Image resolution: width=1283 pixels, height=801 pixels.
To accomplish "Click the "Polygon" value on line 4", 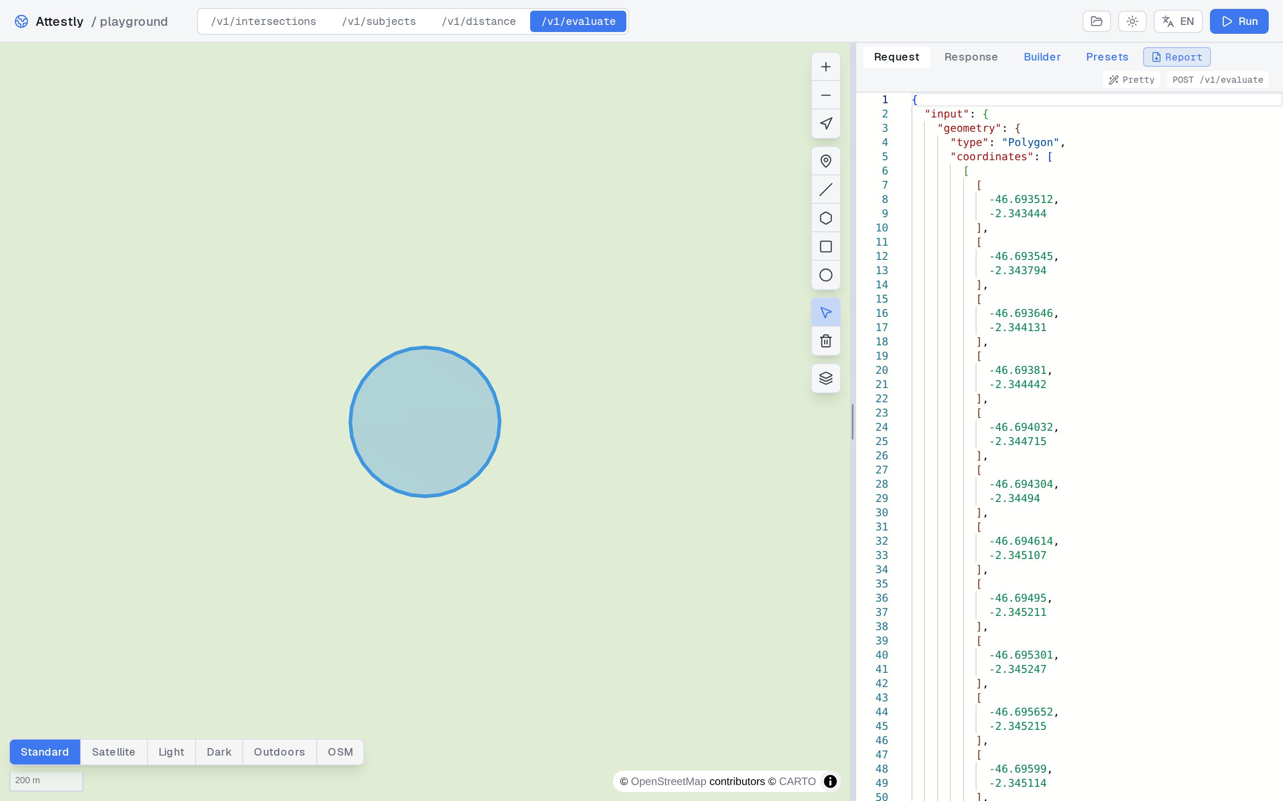I will click(x=1030, y=142).
